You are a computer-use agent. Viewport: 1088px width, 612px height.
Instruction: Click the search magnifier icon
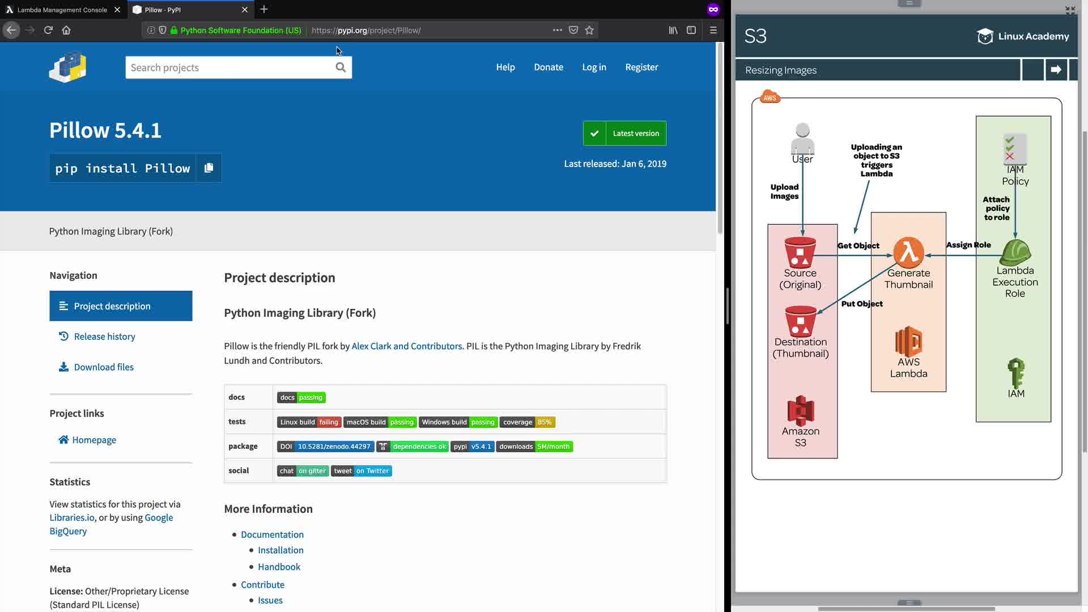click(341, 67)
